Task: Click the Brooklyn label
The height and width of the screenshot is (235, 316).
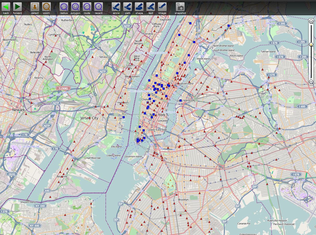Action: tap(183, 200)
